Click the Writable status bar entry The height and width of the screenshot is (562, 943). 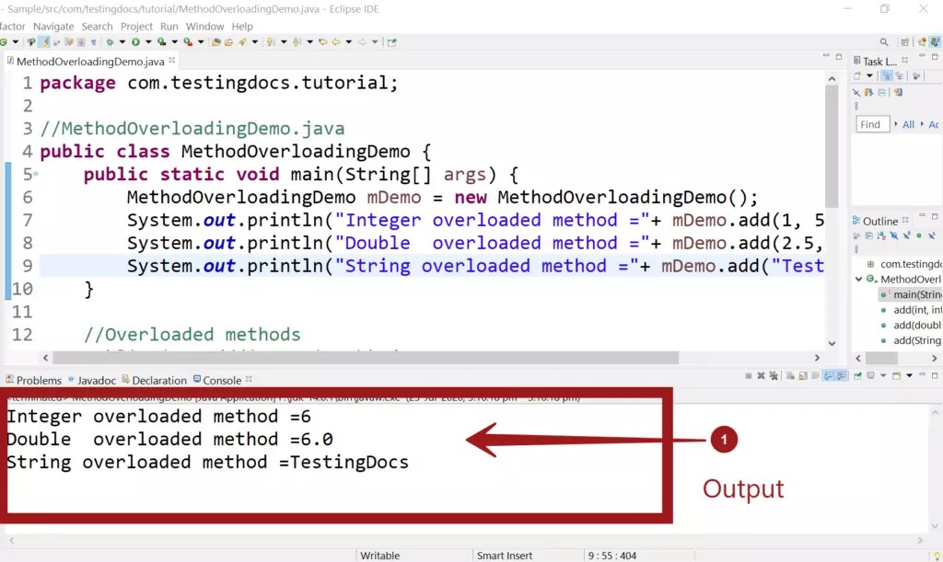point(380,556)
